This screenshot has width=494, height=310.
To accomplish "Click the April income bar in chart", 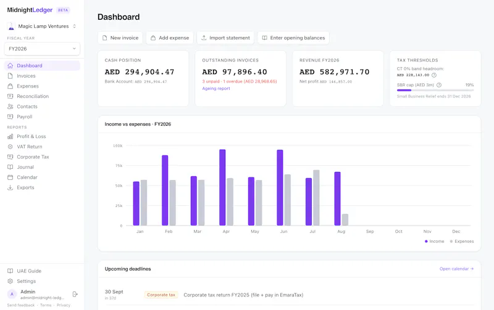I will (x=222, y=187).
